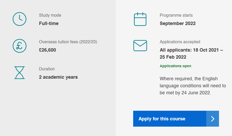
Task: Click the green Applications open status
Action: click(175, 66)
